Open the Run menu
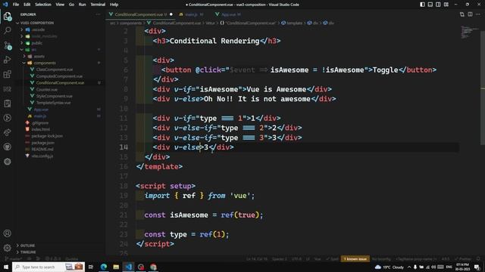This screenshot has width=485, height=272. tap(82, 5)
